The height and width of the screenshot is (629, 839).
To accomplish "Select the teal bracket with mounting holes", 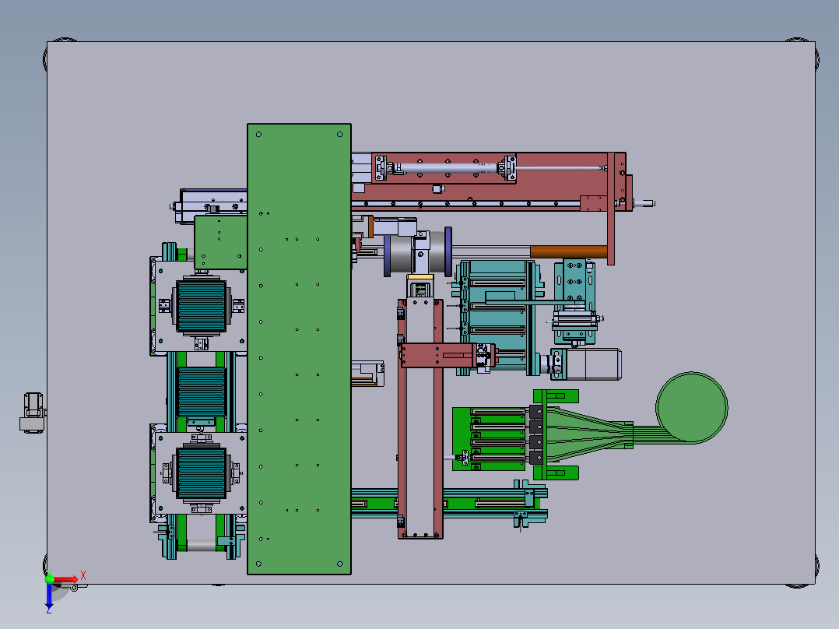I will point(574,280).
